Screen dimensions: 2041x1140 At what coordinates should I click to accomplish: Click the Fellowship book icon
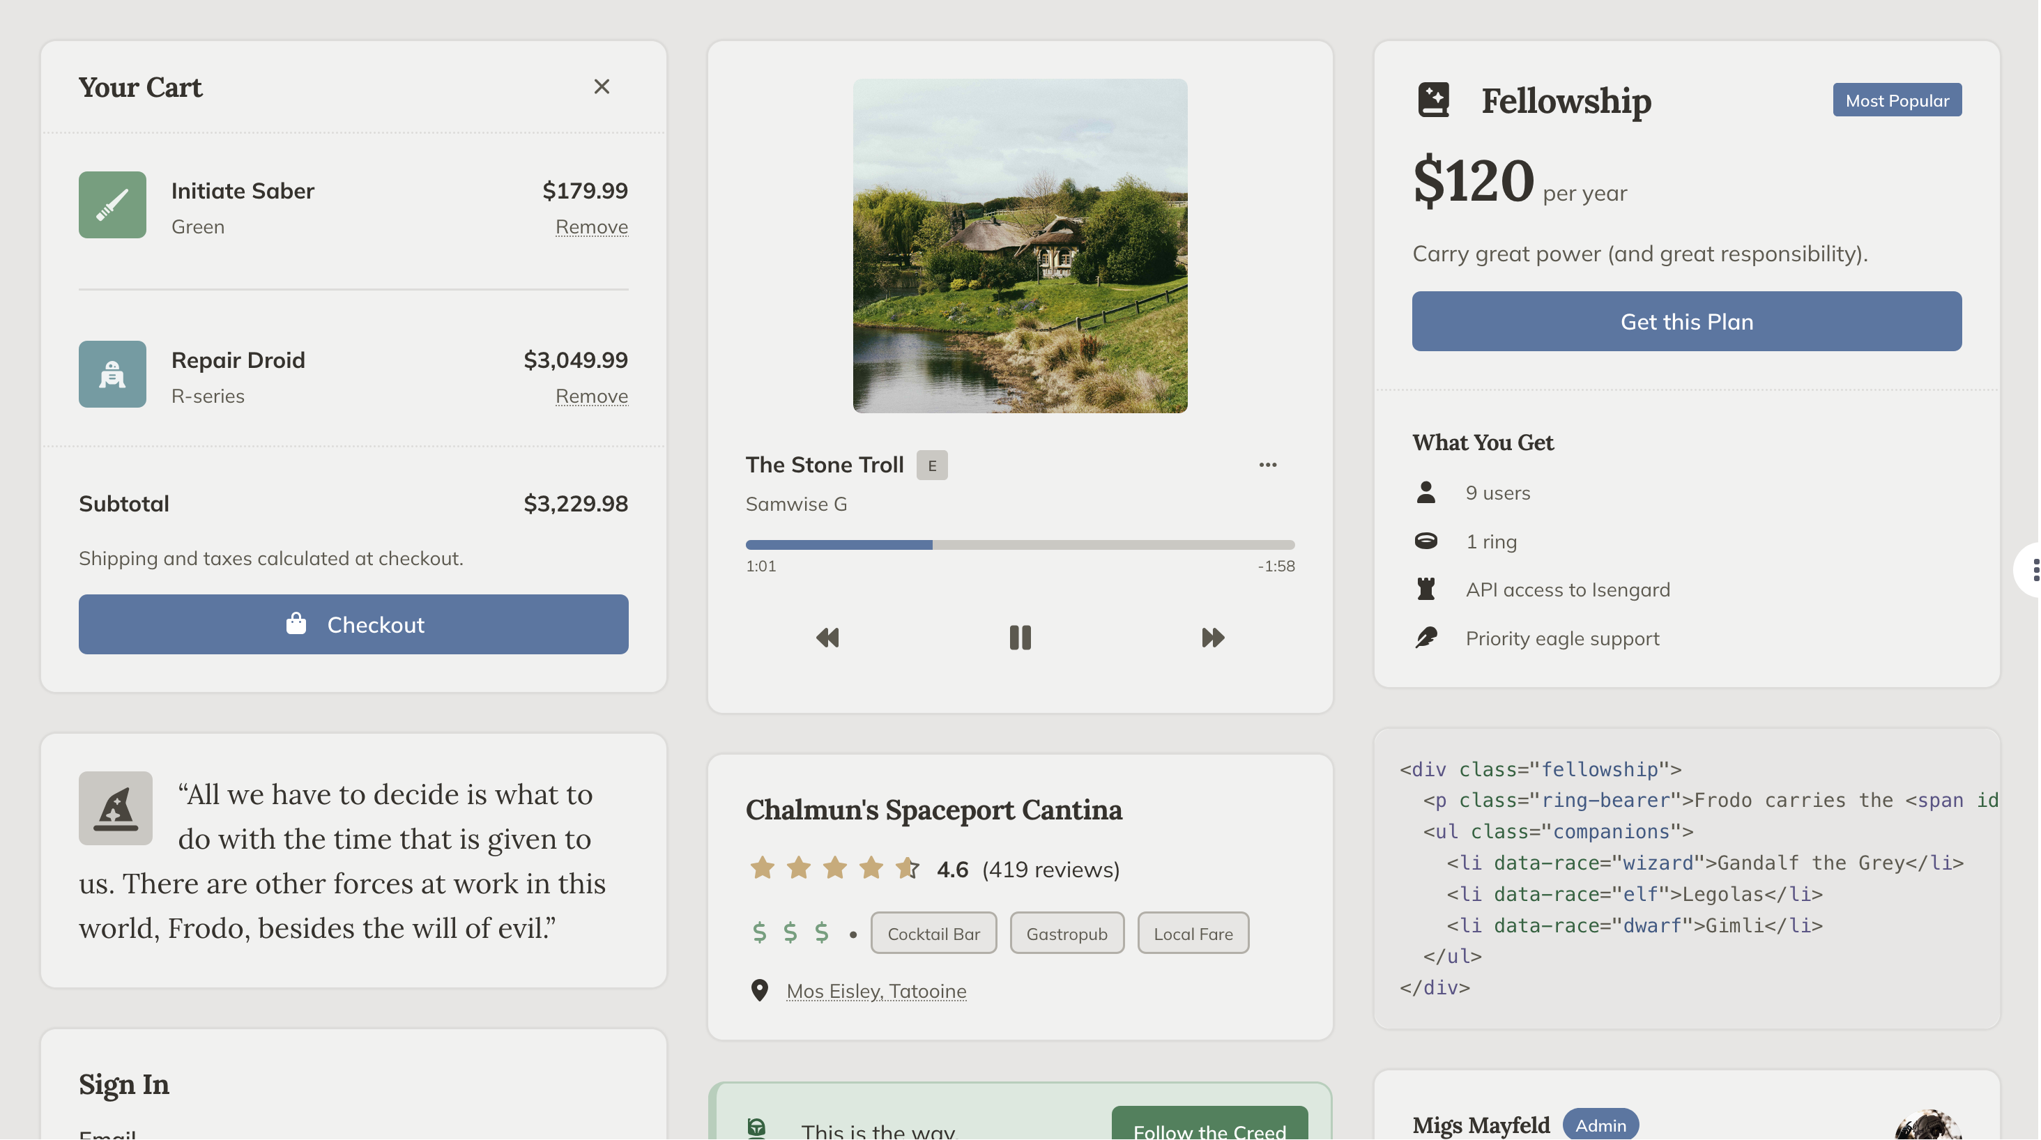click(1433, 100)
